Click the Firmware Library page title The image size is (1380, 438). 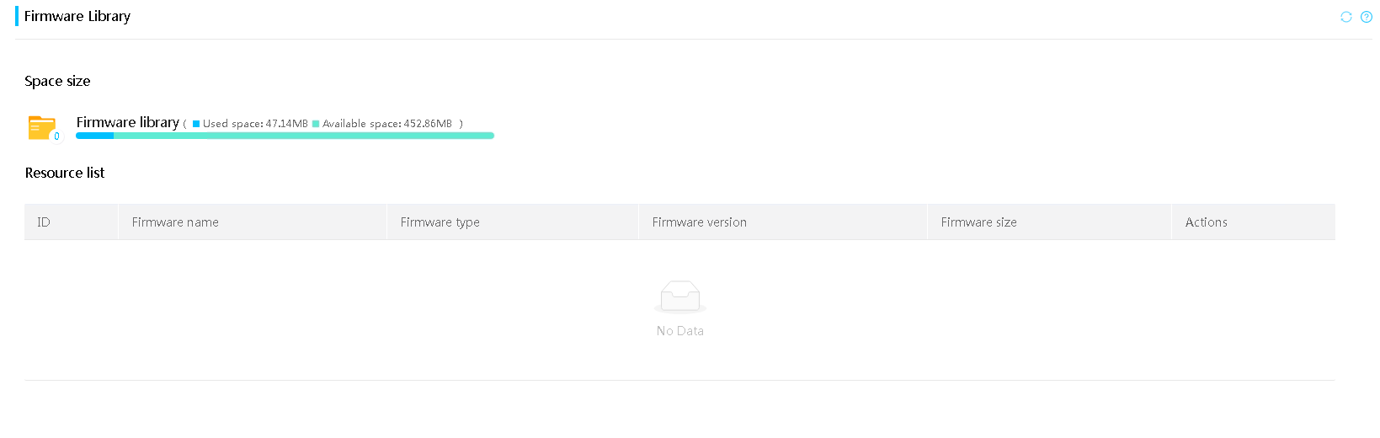pos(77,16)
